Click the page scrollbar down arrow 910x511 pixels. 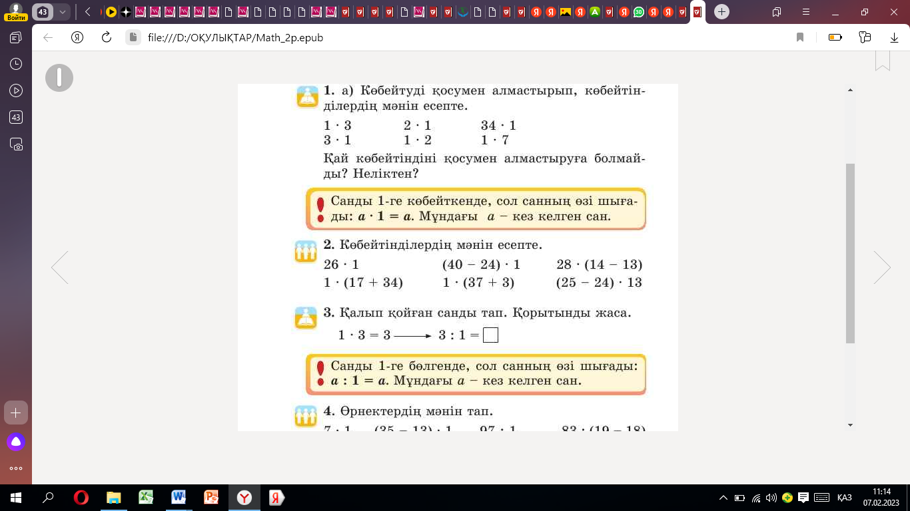point(850,425)
